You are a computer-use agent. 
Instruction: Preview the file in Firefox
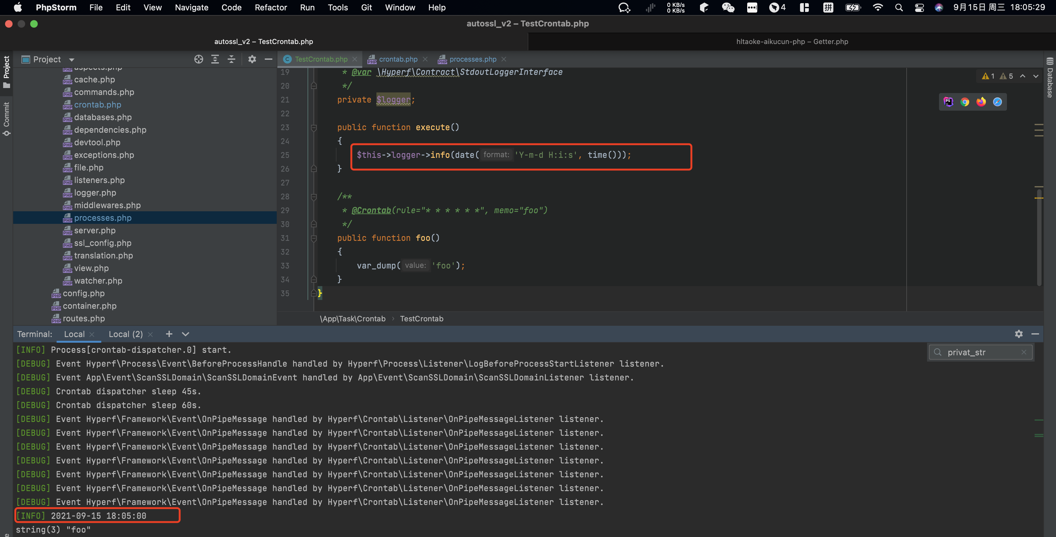click(x=981, y=102)
